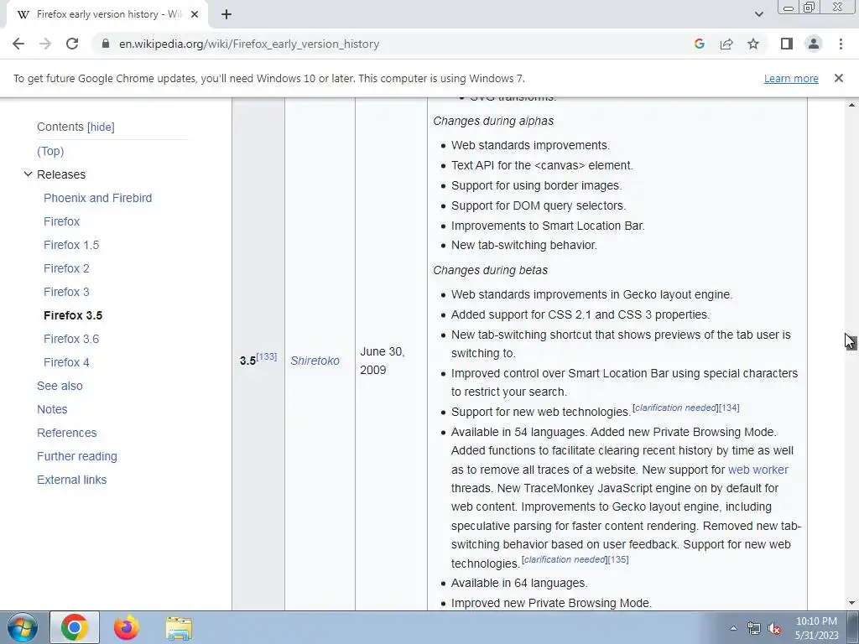Follow the Learn more link

coord(791,78)
